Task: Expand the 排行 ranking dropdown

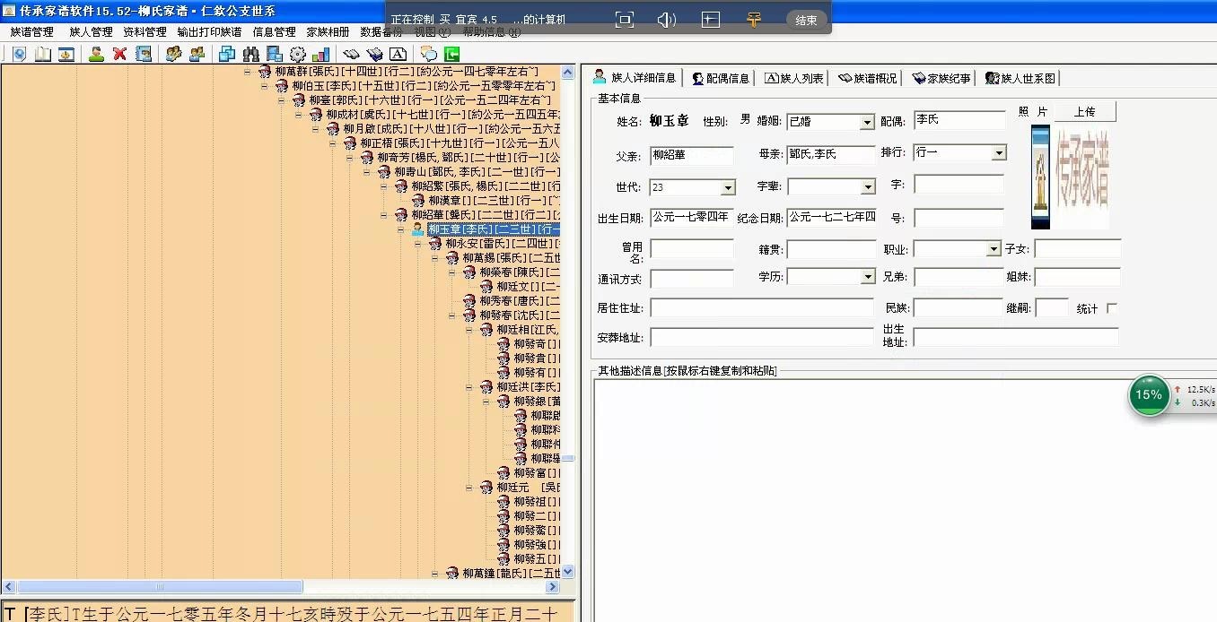Action: coord(999,153)
